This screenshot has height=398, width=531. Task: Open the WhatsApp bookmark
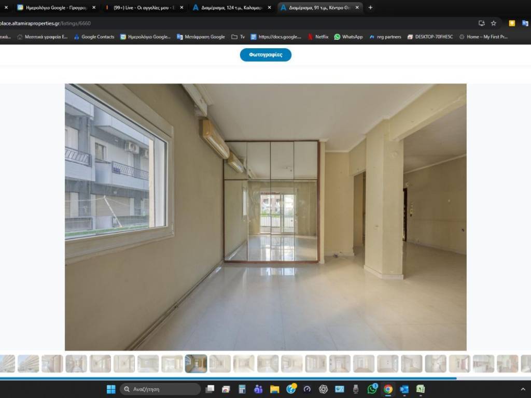[348, 37]
